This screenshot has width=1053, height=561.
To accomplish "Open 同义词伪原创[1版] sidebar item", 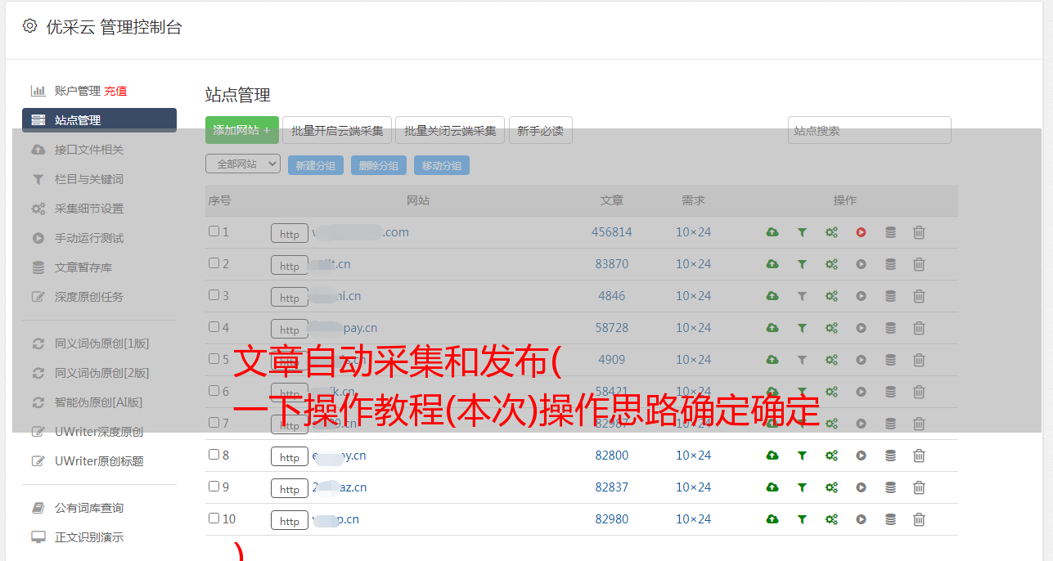I will (x=101, y=343).
